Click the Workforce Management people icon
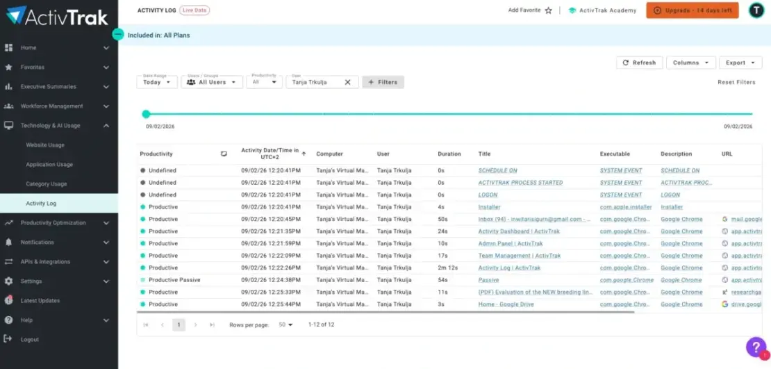 (8, 106)
